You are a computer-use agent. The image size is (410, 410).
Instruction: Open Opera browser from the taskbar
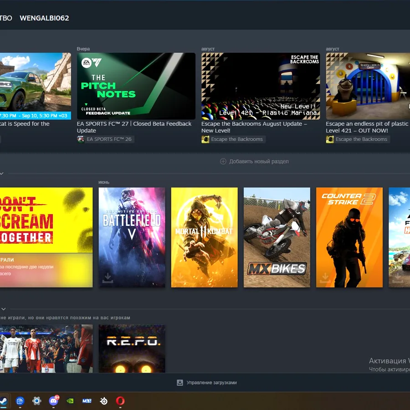click(x=120, y=400)
